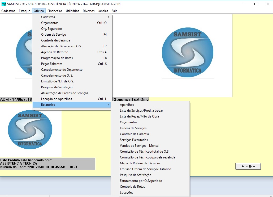
Task: Select Faturamento por O.S./periodo
Action: (150, 181)
